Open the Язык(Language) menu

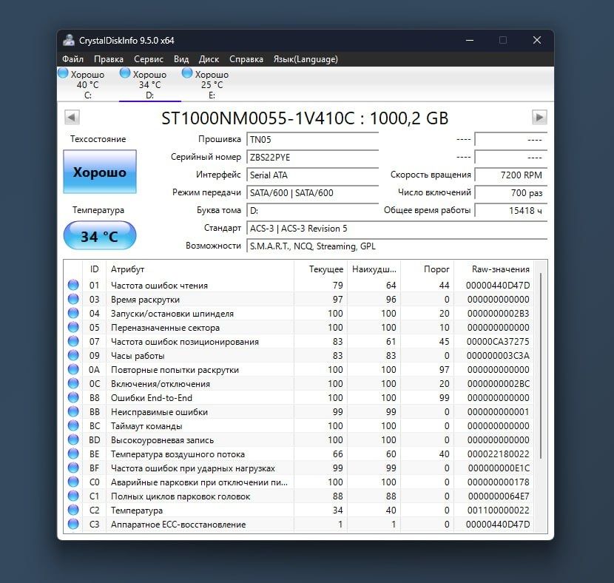pos(306,59)
